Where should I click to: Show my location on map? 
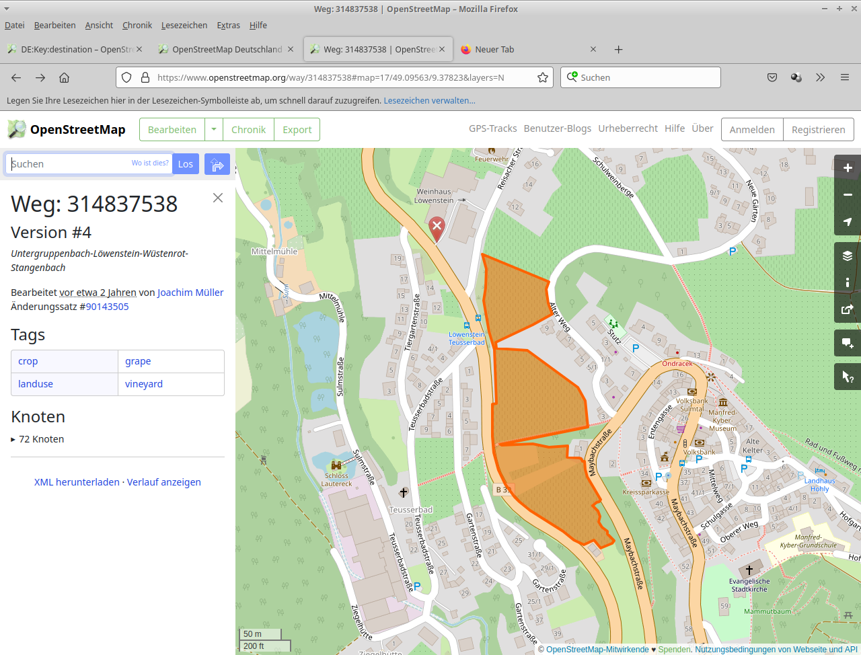point(848,222)
